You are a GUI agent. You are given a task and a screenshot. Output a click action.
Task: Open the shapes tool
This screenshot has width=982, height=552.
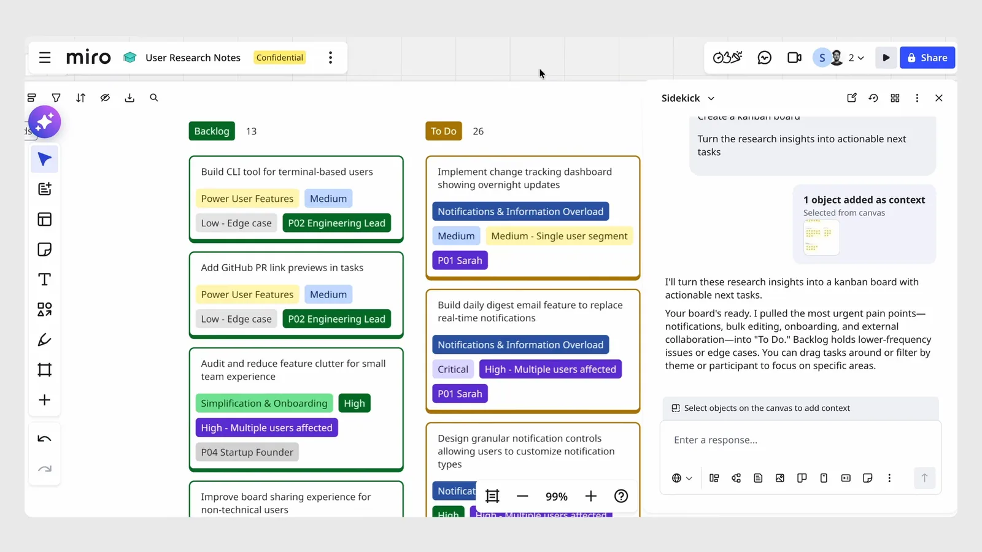click(x=44, y=309)
